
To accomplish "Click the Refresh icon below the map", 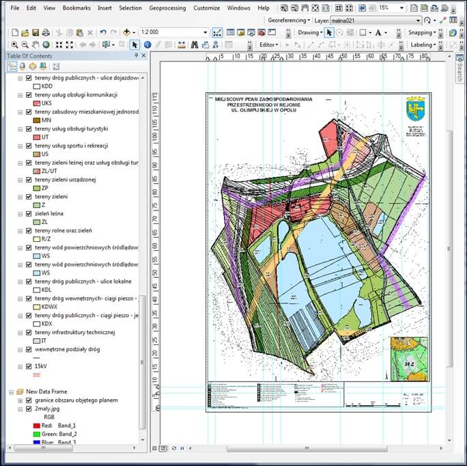I will (x=174, y=448).
